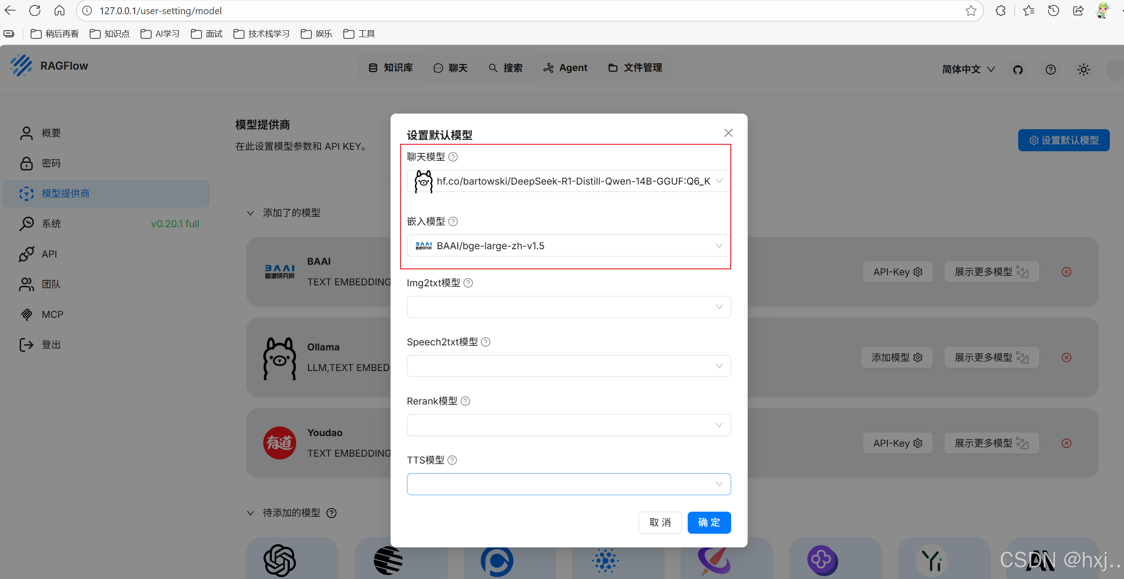Click the Ollama 添加模型 button
Viewport: 1124px width, 579px height.
tap(896, 358)
